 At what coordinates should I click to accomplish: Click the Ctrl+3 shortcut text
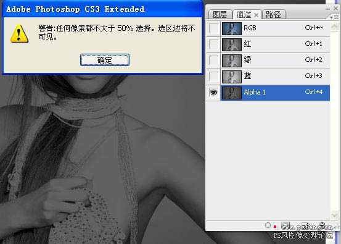point(314,75)
